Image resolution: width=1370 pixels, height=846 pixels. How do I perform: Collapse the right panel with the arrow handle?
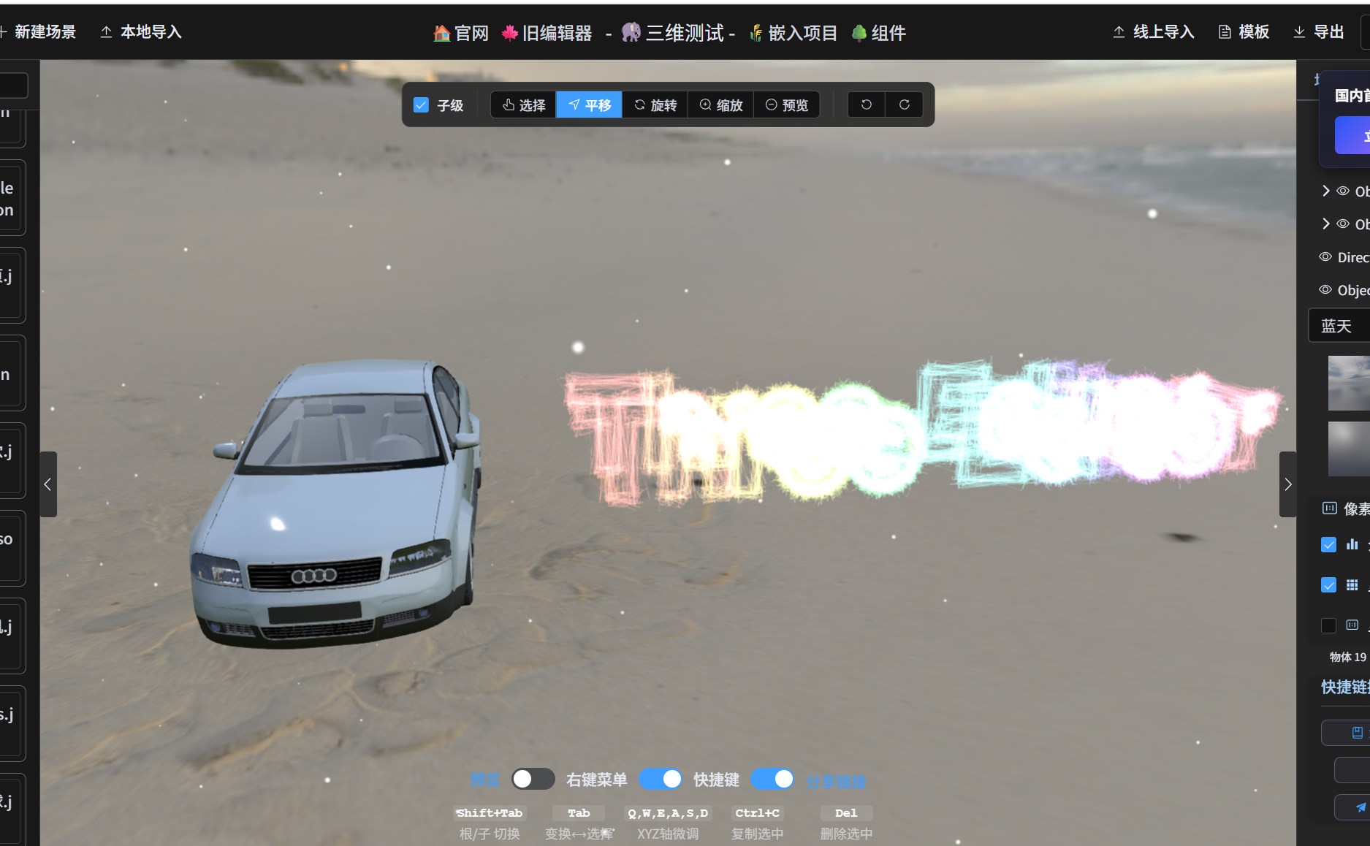coord(1288,484)
